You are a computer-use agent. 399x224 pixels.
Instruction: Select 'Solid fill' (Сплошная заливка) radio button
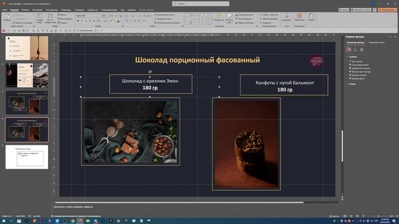[x=350, y=65]
